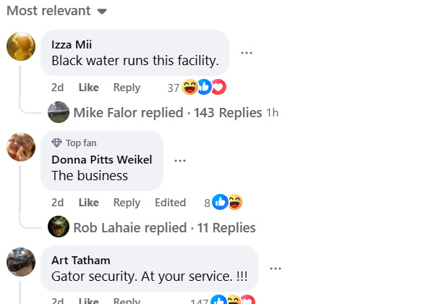Open the Most relevant sorting dropdown

click(x=56, y=11)
